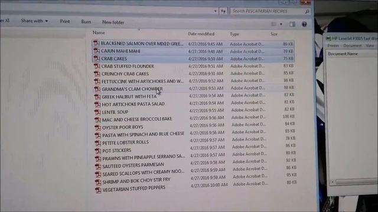Click the 100 KB size value

289,117
